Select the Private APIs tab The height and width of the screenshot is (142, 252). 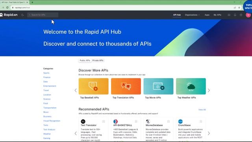click(x=98, y=60)
